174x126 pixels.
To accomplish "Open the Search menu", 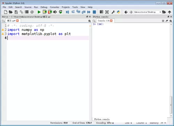I will pos(18,7).
